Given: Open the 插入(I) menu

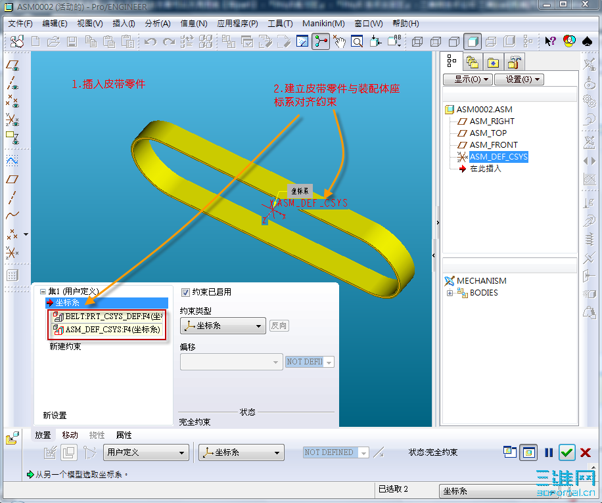Looking at the screenshot, I should 124,24.
